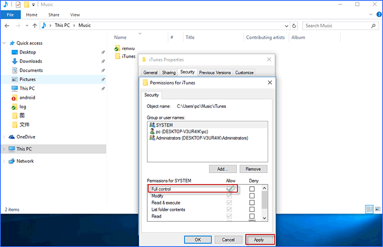The width and height of the screenshot is (383, 247).
Task: Switch to details view layout icon
Action: click(369, 209)
